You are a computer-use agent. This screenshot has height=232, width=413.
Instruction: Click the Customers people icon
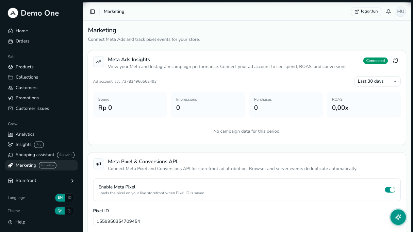[x=11, y=88]
